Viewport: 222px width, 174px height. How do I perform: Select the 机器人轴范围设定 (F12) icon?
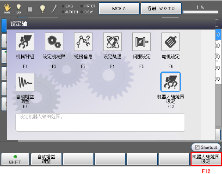click(x=171, y=82)
